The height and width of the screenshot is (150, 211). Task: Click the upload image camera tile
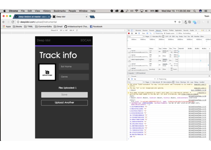tap(47, 72)
